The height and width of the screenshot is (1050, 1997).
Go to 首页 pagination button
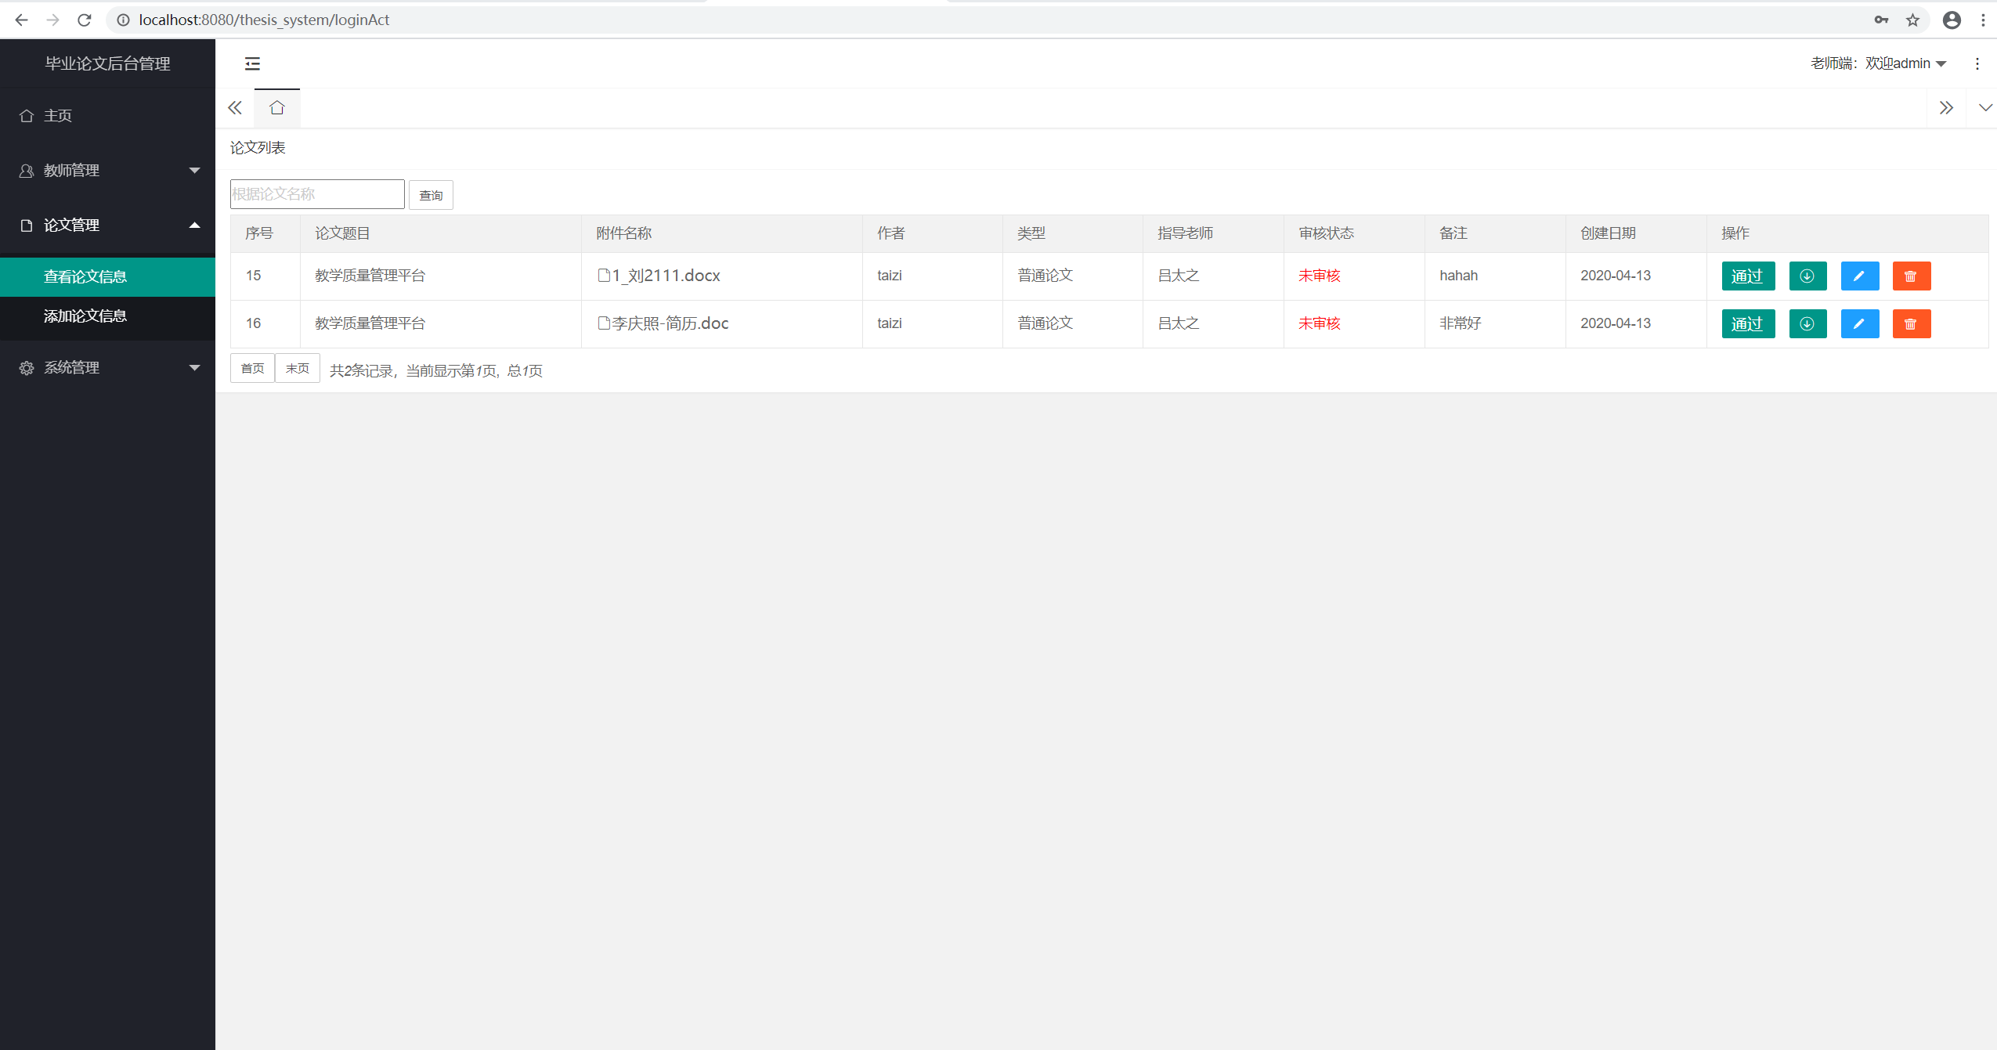[252, 368]
